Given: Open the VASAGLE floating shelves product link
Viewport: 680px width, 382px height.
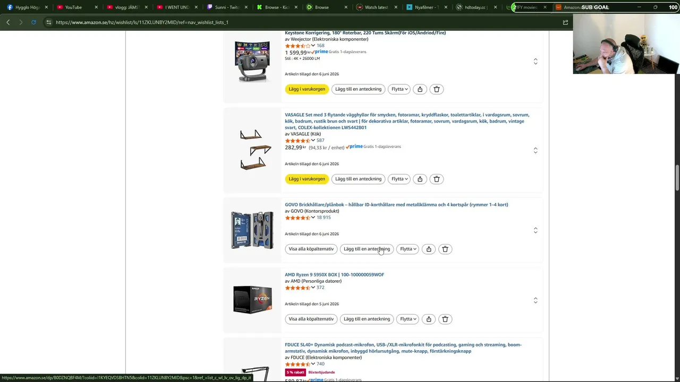Looking at the screenshot, I should point(407,121).
